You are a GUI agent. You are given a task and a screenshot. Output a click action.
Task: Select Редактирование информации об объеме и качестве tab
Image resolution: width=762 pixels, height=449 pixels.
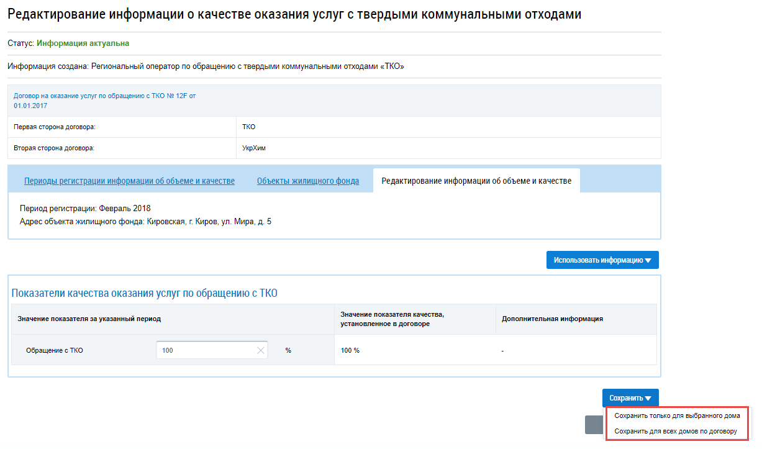pyautogui.click(x=476, y=181)
